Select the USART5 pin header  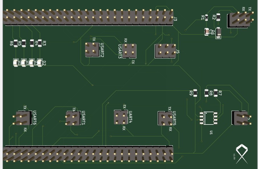pyautogui.click(x=165, y=118)
